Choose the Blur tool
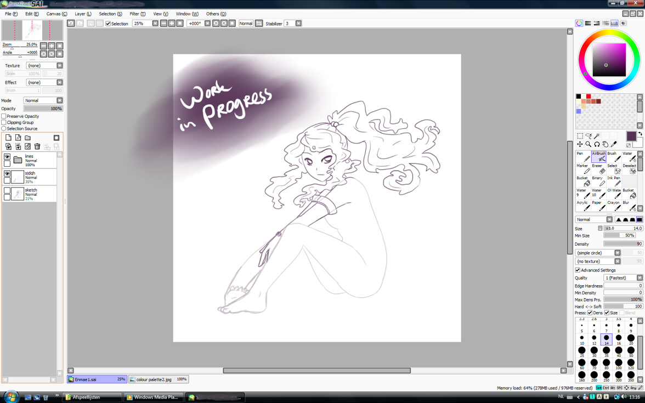Viewport: 645px width, 403px height. click(x=629, y=206)
